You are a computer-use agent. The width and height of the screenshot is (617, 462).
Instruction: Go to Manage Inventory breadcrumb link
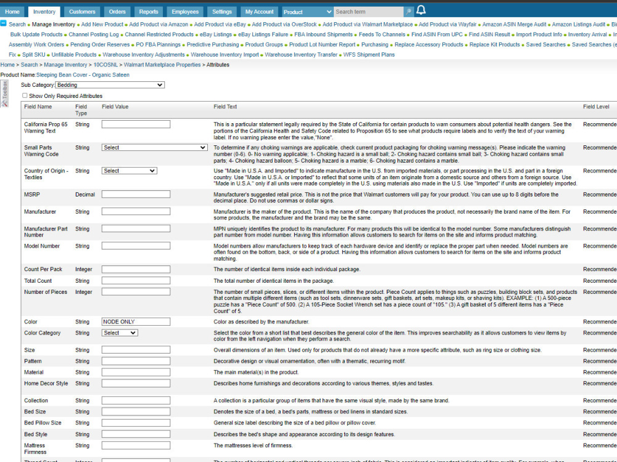pyautogui.click(x=65, y=65)
